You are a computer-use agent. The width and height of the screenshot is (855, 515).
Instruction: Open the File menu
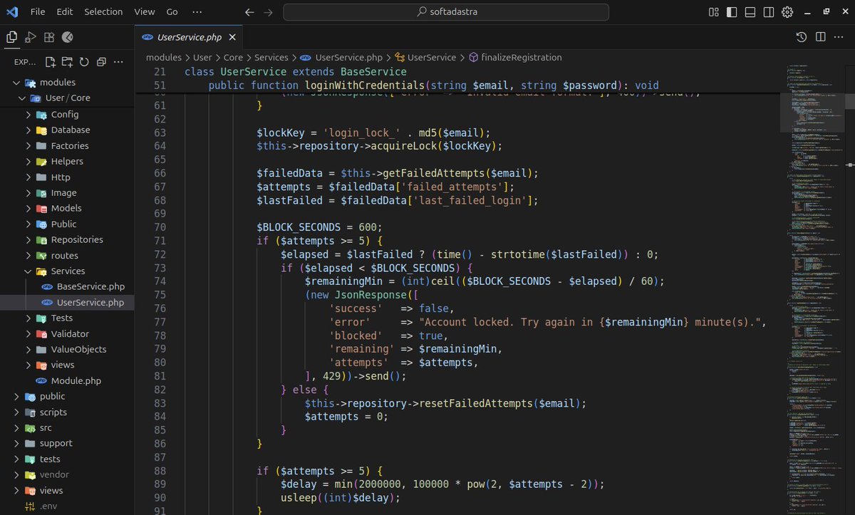(38, 12)
